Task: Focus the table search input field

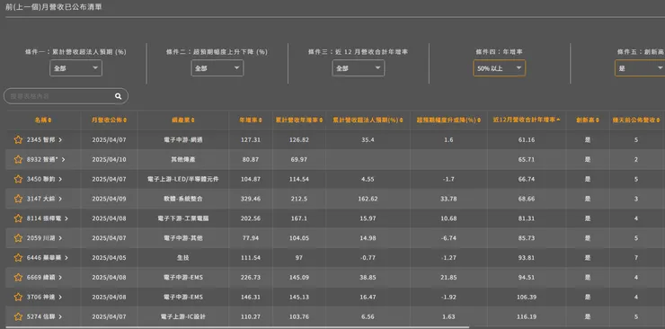Action: point(66,96)
